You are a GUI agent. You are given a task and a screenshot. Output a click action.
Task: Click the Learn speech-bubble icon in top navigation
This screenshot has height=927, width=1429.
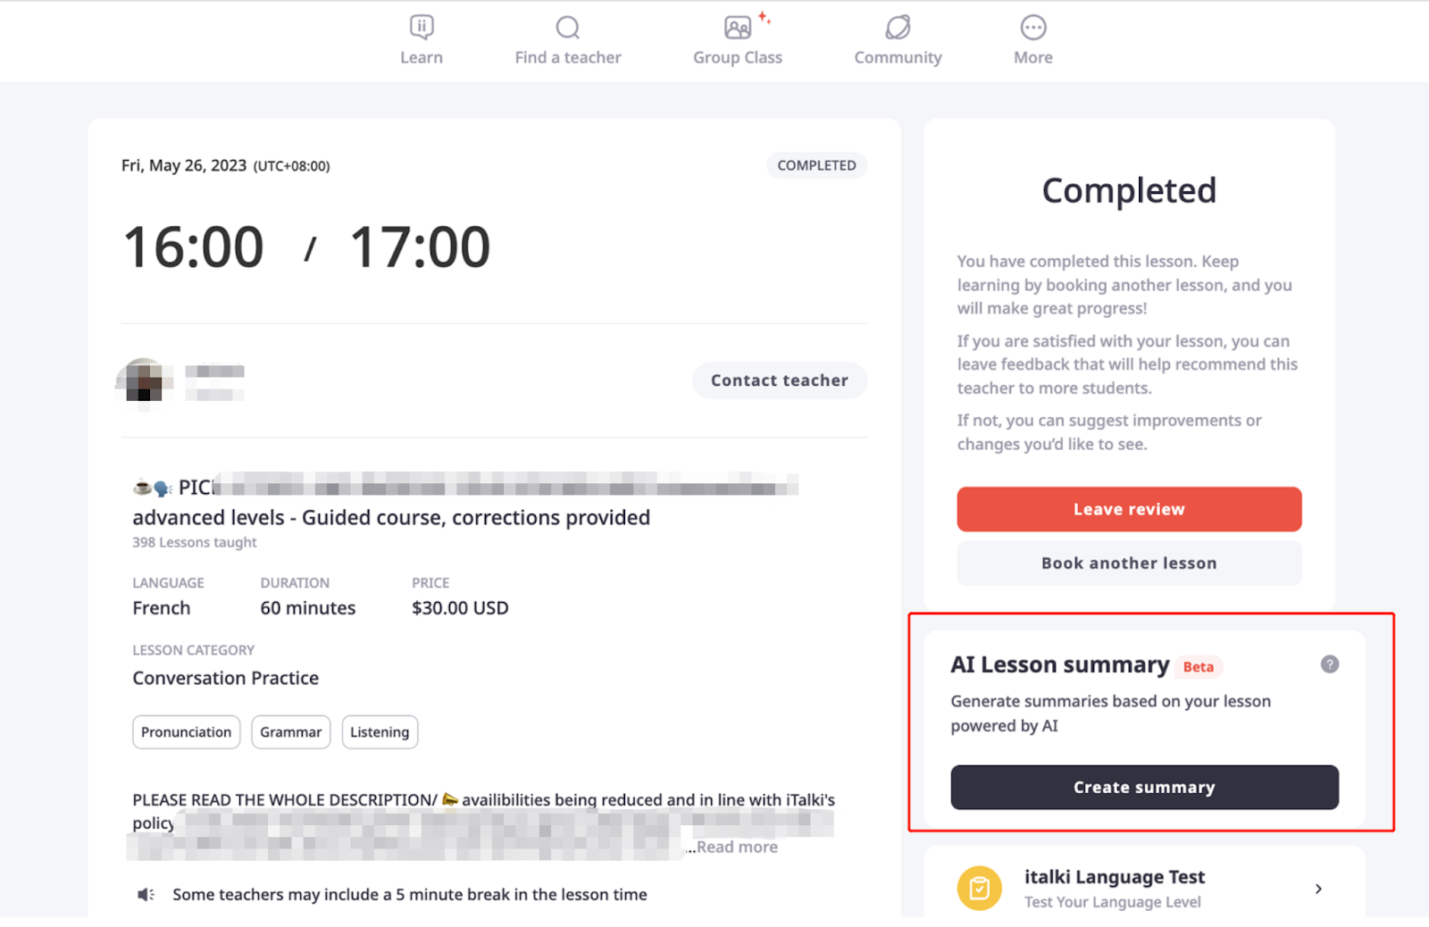pyautogui.click(x=421, y=26)
